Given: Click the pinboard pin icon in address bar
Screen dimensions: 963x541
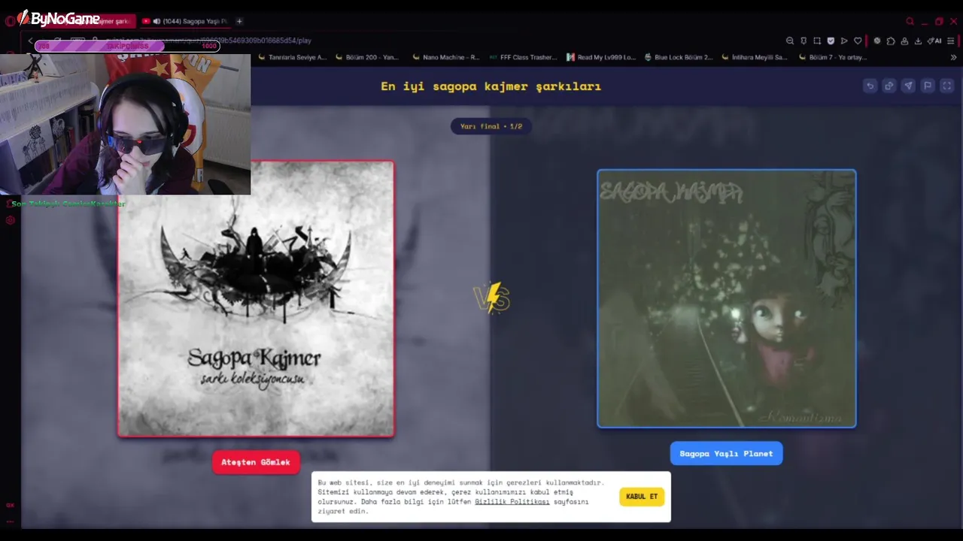Looking at the screenshot, I should (804, 41).
